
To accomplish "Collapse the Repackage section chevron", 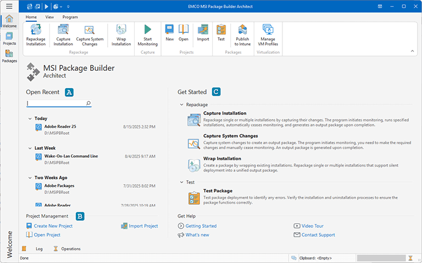I will click(181, 104).
